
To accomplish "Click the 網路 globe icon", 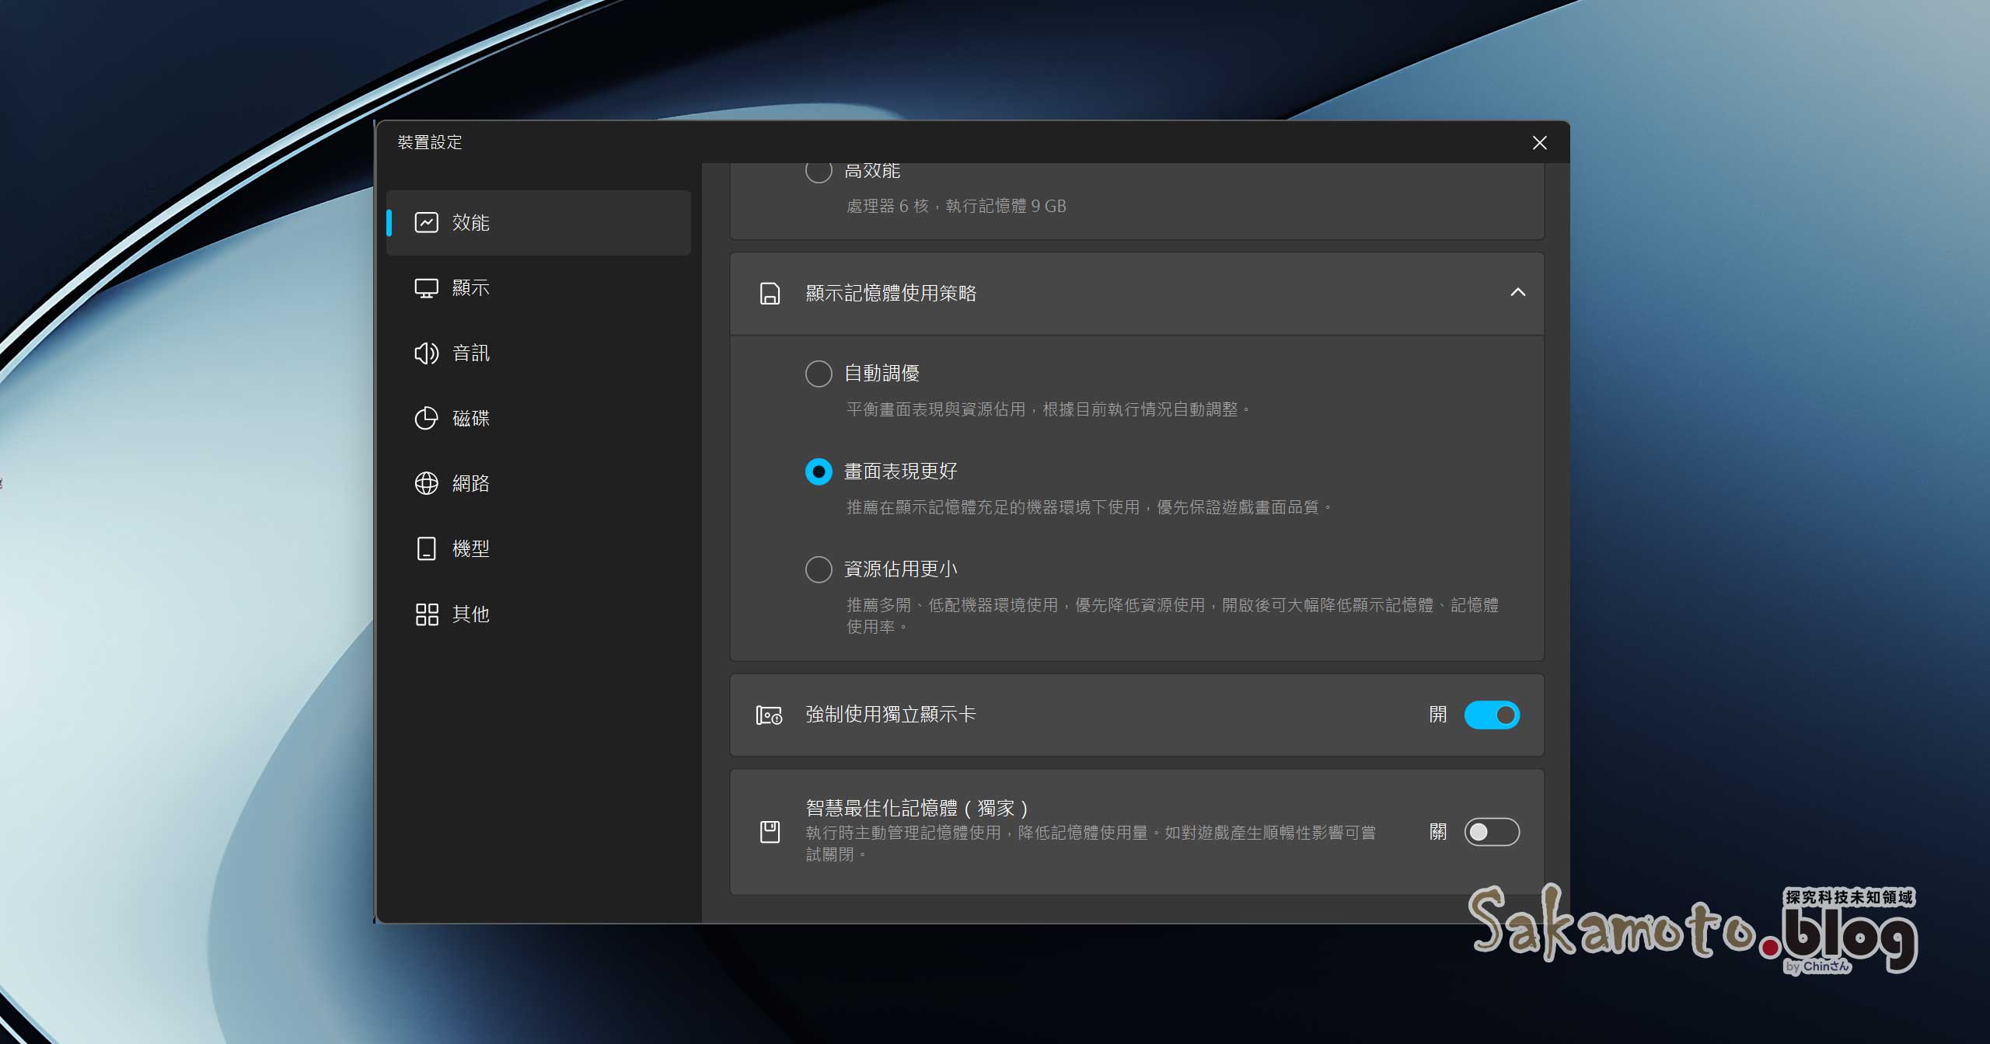I will 426,483.
